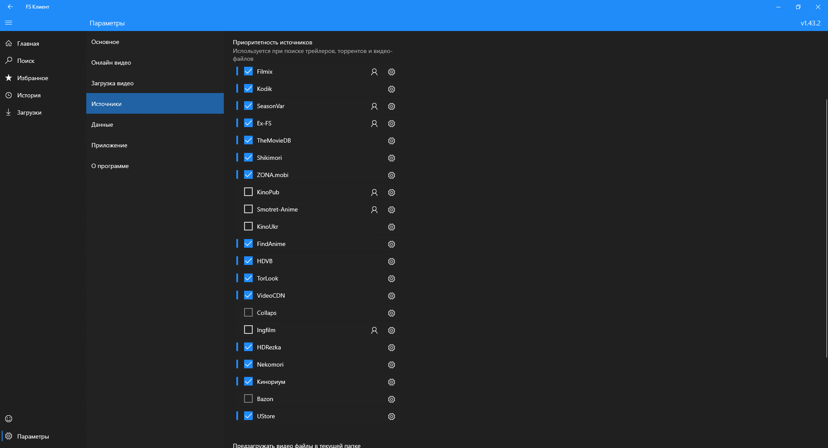Click the vertical scrollbar thumb

point(826,228)
